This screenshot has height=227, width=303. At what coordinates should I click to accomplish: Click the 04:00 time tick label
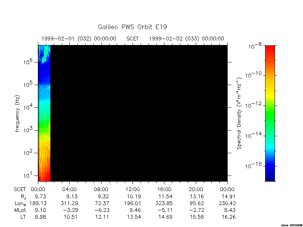pos(69,190)
